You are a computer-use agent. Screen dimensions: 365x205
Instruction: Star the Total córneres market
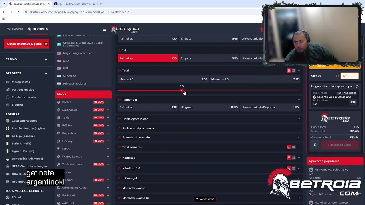click(119, 147)
